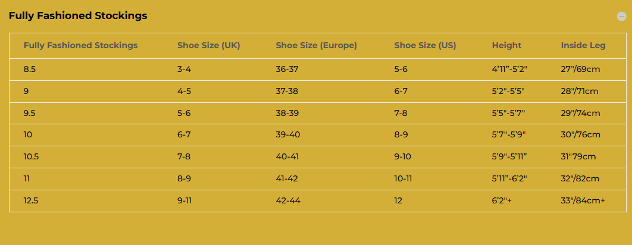Select the Shoe Size (US) column header
The width and height of the screenshot is (632, 245).
click(x=425, y=46)
